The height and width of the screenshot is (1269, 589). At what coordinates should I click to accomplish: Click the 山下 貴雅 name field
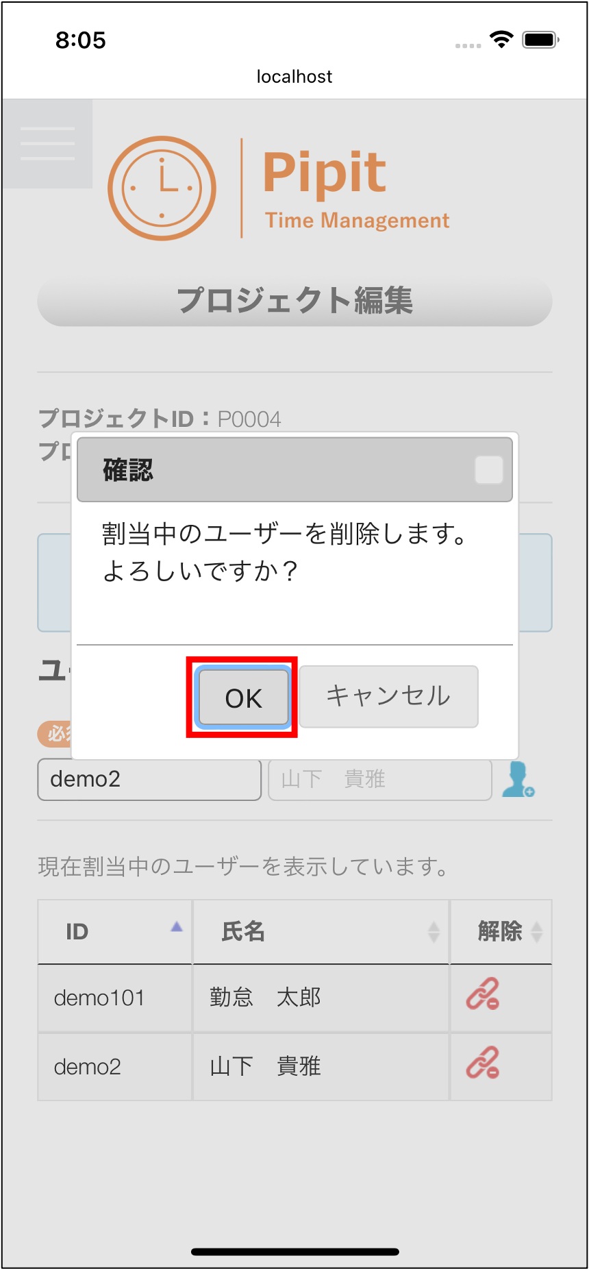tap(380, 779)
